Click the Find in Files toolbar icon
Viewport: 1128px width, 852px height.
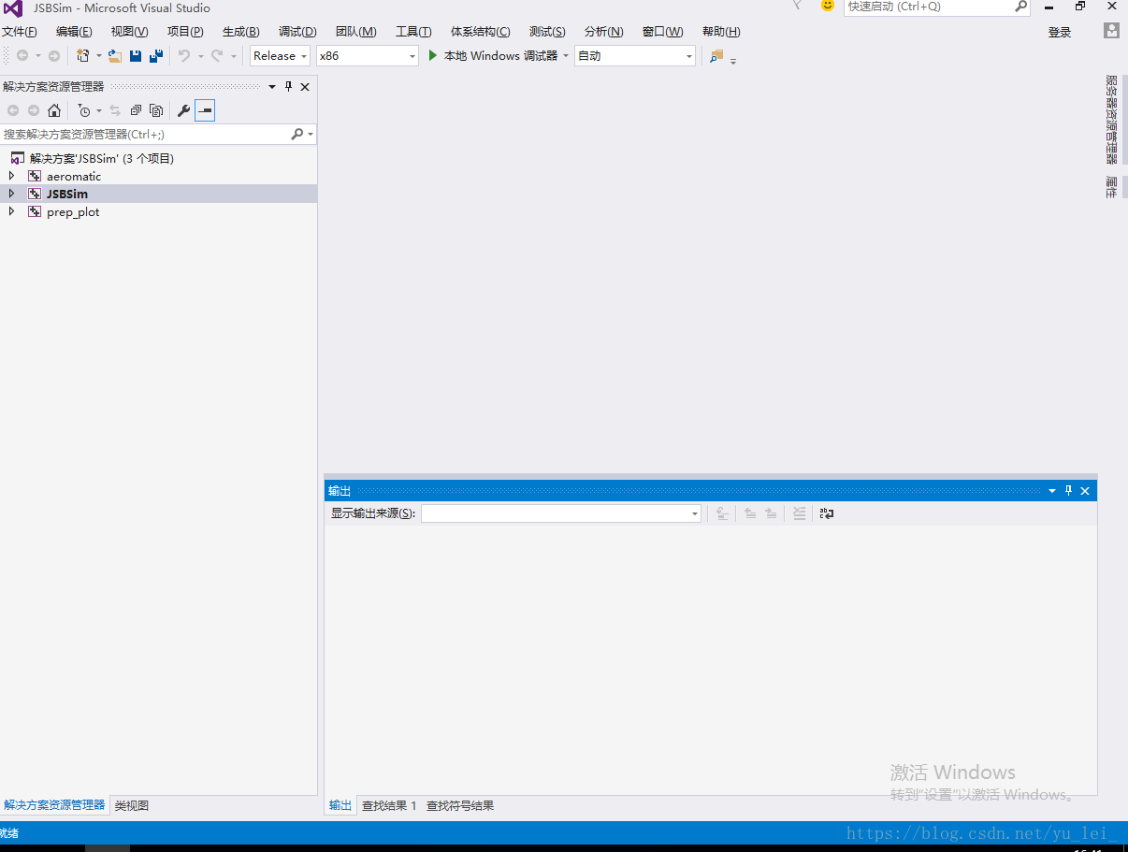click(716, 56)
